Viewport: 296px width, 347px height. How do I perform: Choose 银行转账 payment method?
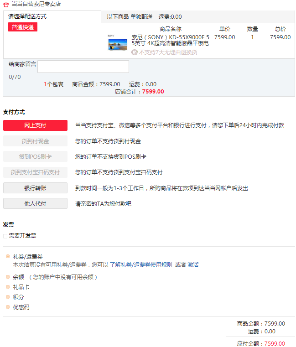click(35, 188)
